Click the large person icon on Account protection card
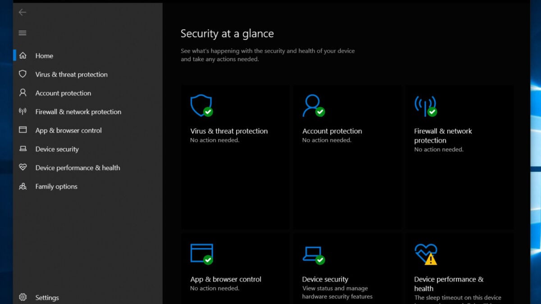The image size is (541, 304). pyautogui.click(x=313, y=105)
